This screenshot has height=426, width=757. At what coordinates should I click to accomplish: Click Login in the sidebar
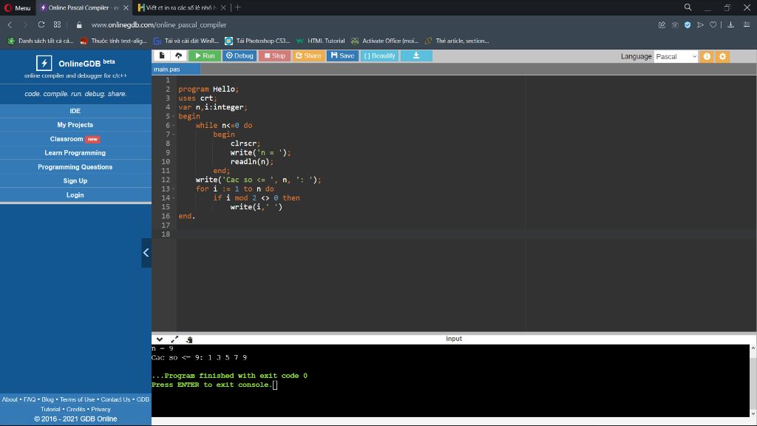75,195
